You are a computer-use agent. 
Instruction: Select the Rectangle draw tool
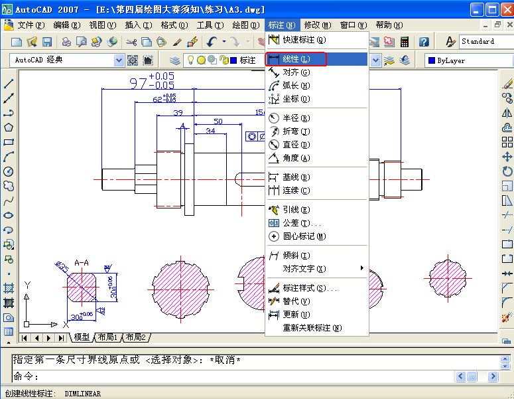click(x=9, y=142)
